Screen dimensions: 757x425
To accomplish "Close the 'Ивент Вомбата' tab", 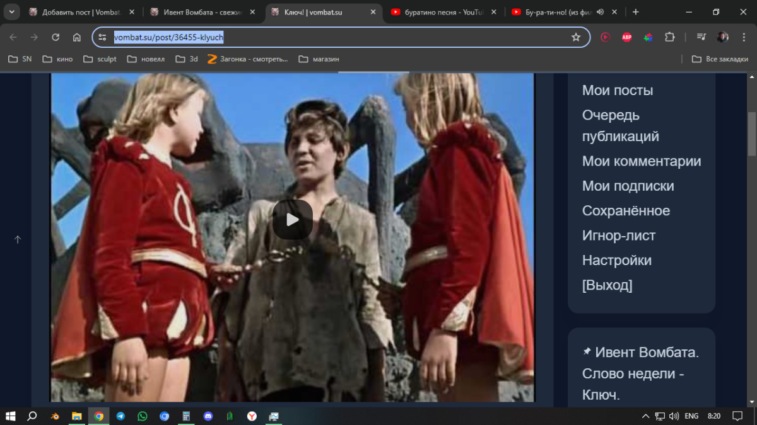I will pos(252,12).
